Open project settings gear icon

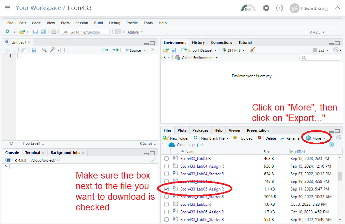pyautogui.click(x=266, y=8)
